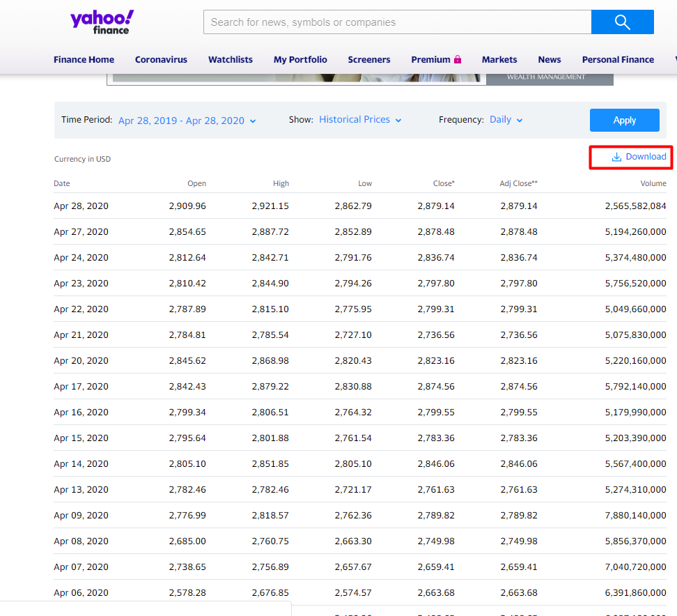Open the Daily frequency dropdown
Viewport: 677px width, 616px height.
[x=506, y=120]
